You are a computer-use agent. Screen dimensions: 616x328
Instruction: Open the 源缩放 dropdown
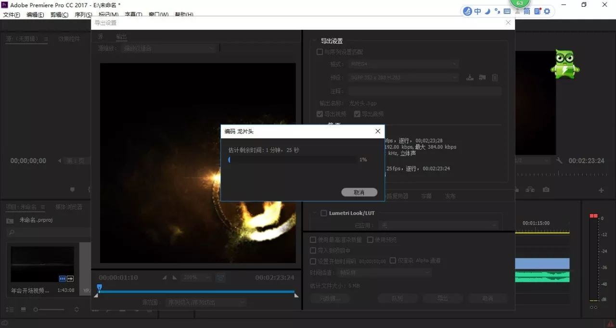point(169,48)
